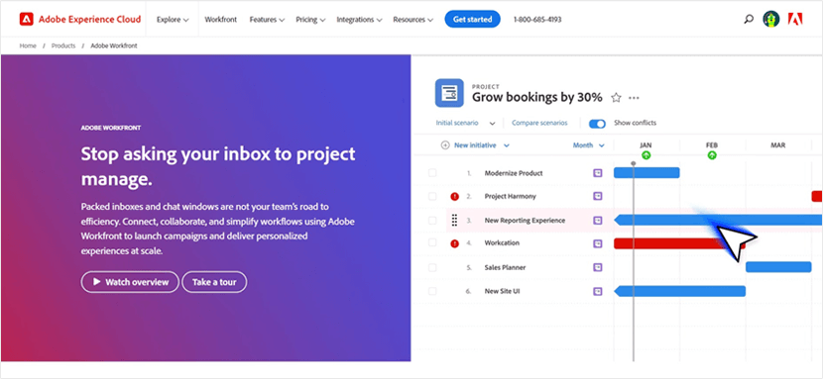Favorite the project with the star icon
The width and height of the screenshot is (823, 379).
point(616,98)
